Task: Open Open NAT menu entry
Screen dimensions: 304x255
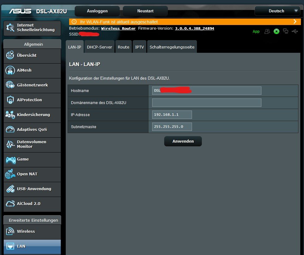Action: point(32,174)
